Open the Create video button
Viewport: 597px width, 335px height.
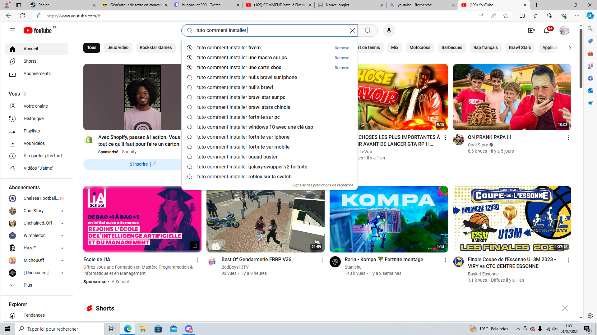pos(531,30)
